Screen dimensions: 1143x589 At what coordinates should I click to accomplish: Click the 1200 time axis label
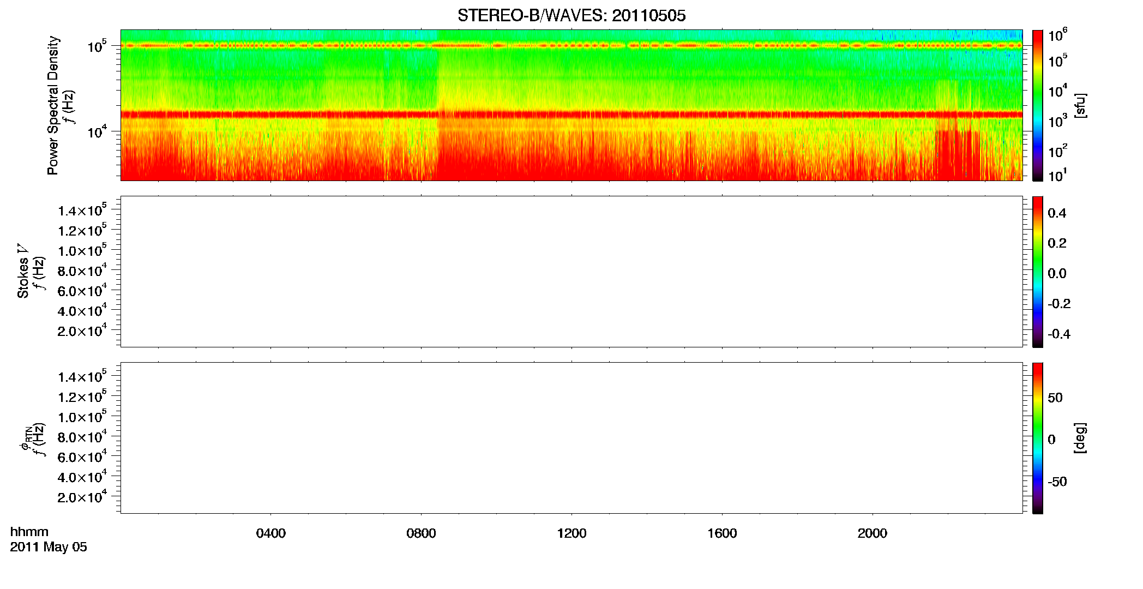[x=571, y=533]
